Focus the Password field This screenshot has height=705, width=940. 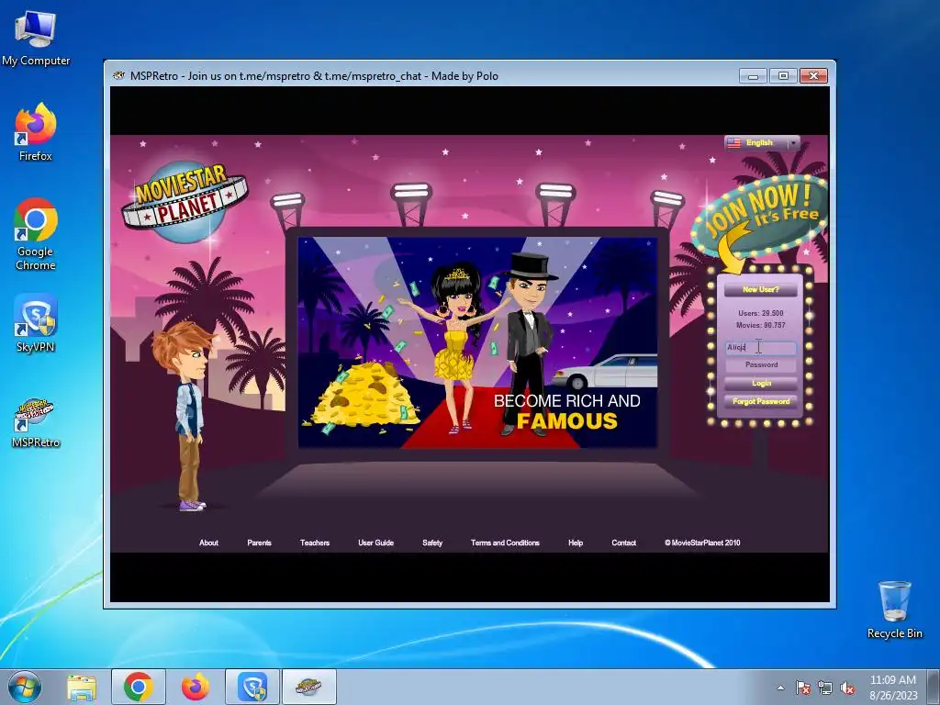761,365
